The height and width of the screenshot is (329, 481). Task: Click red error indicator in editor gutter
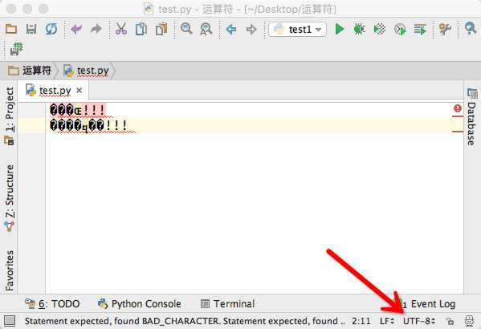pos(458,108)
